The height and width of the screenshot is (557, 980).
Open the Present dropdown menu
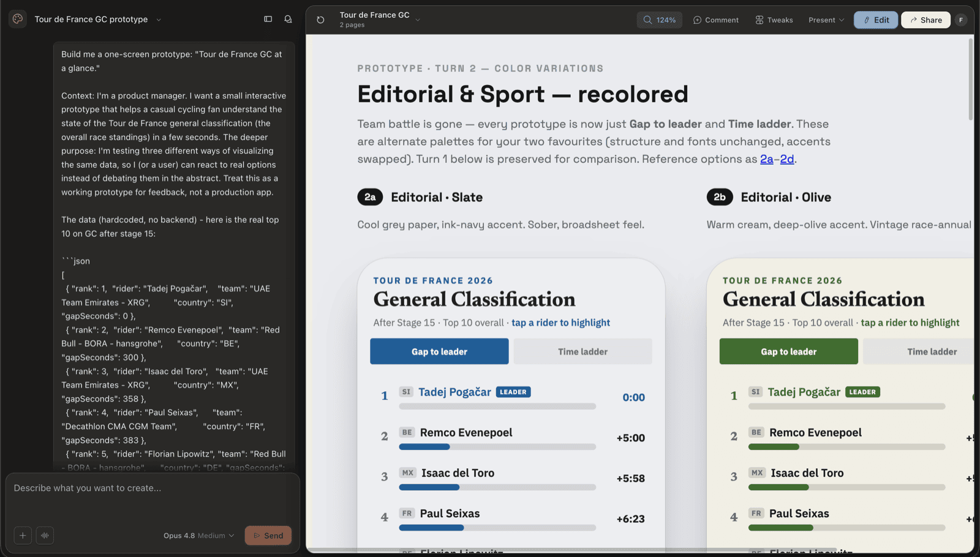[x=826, y=20]
